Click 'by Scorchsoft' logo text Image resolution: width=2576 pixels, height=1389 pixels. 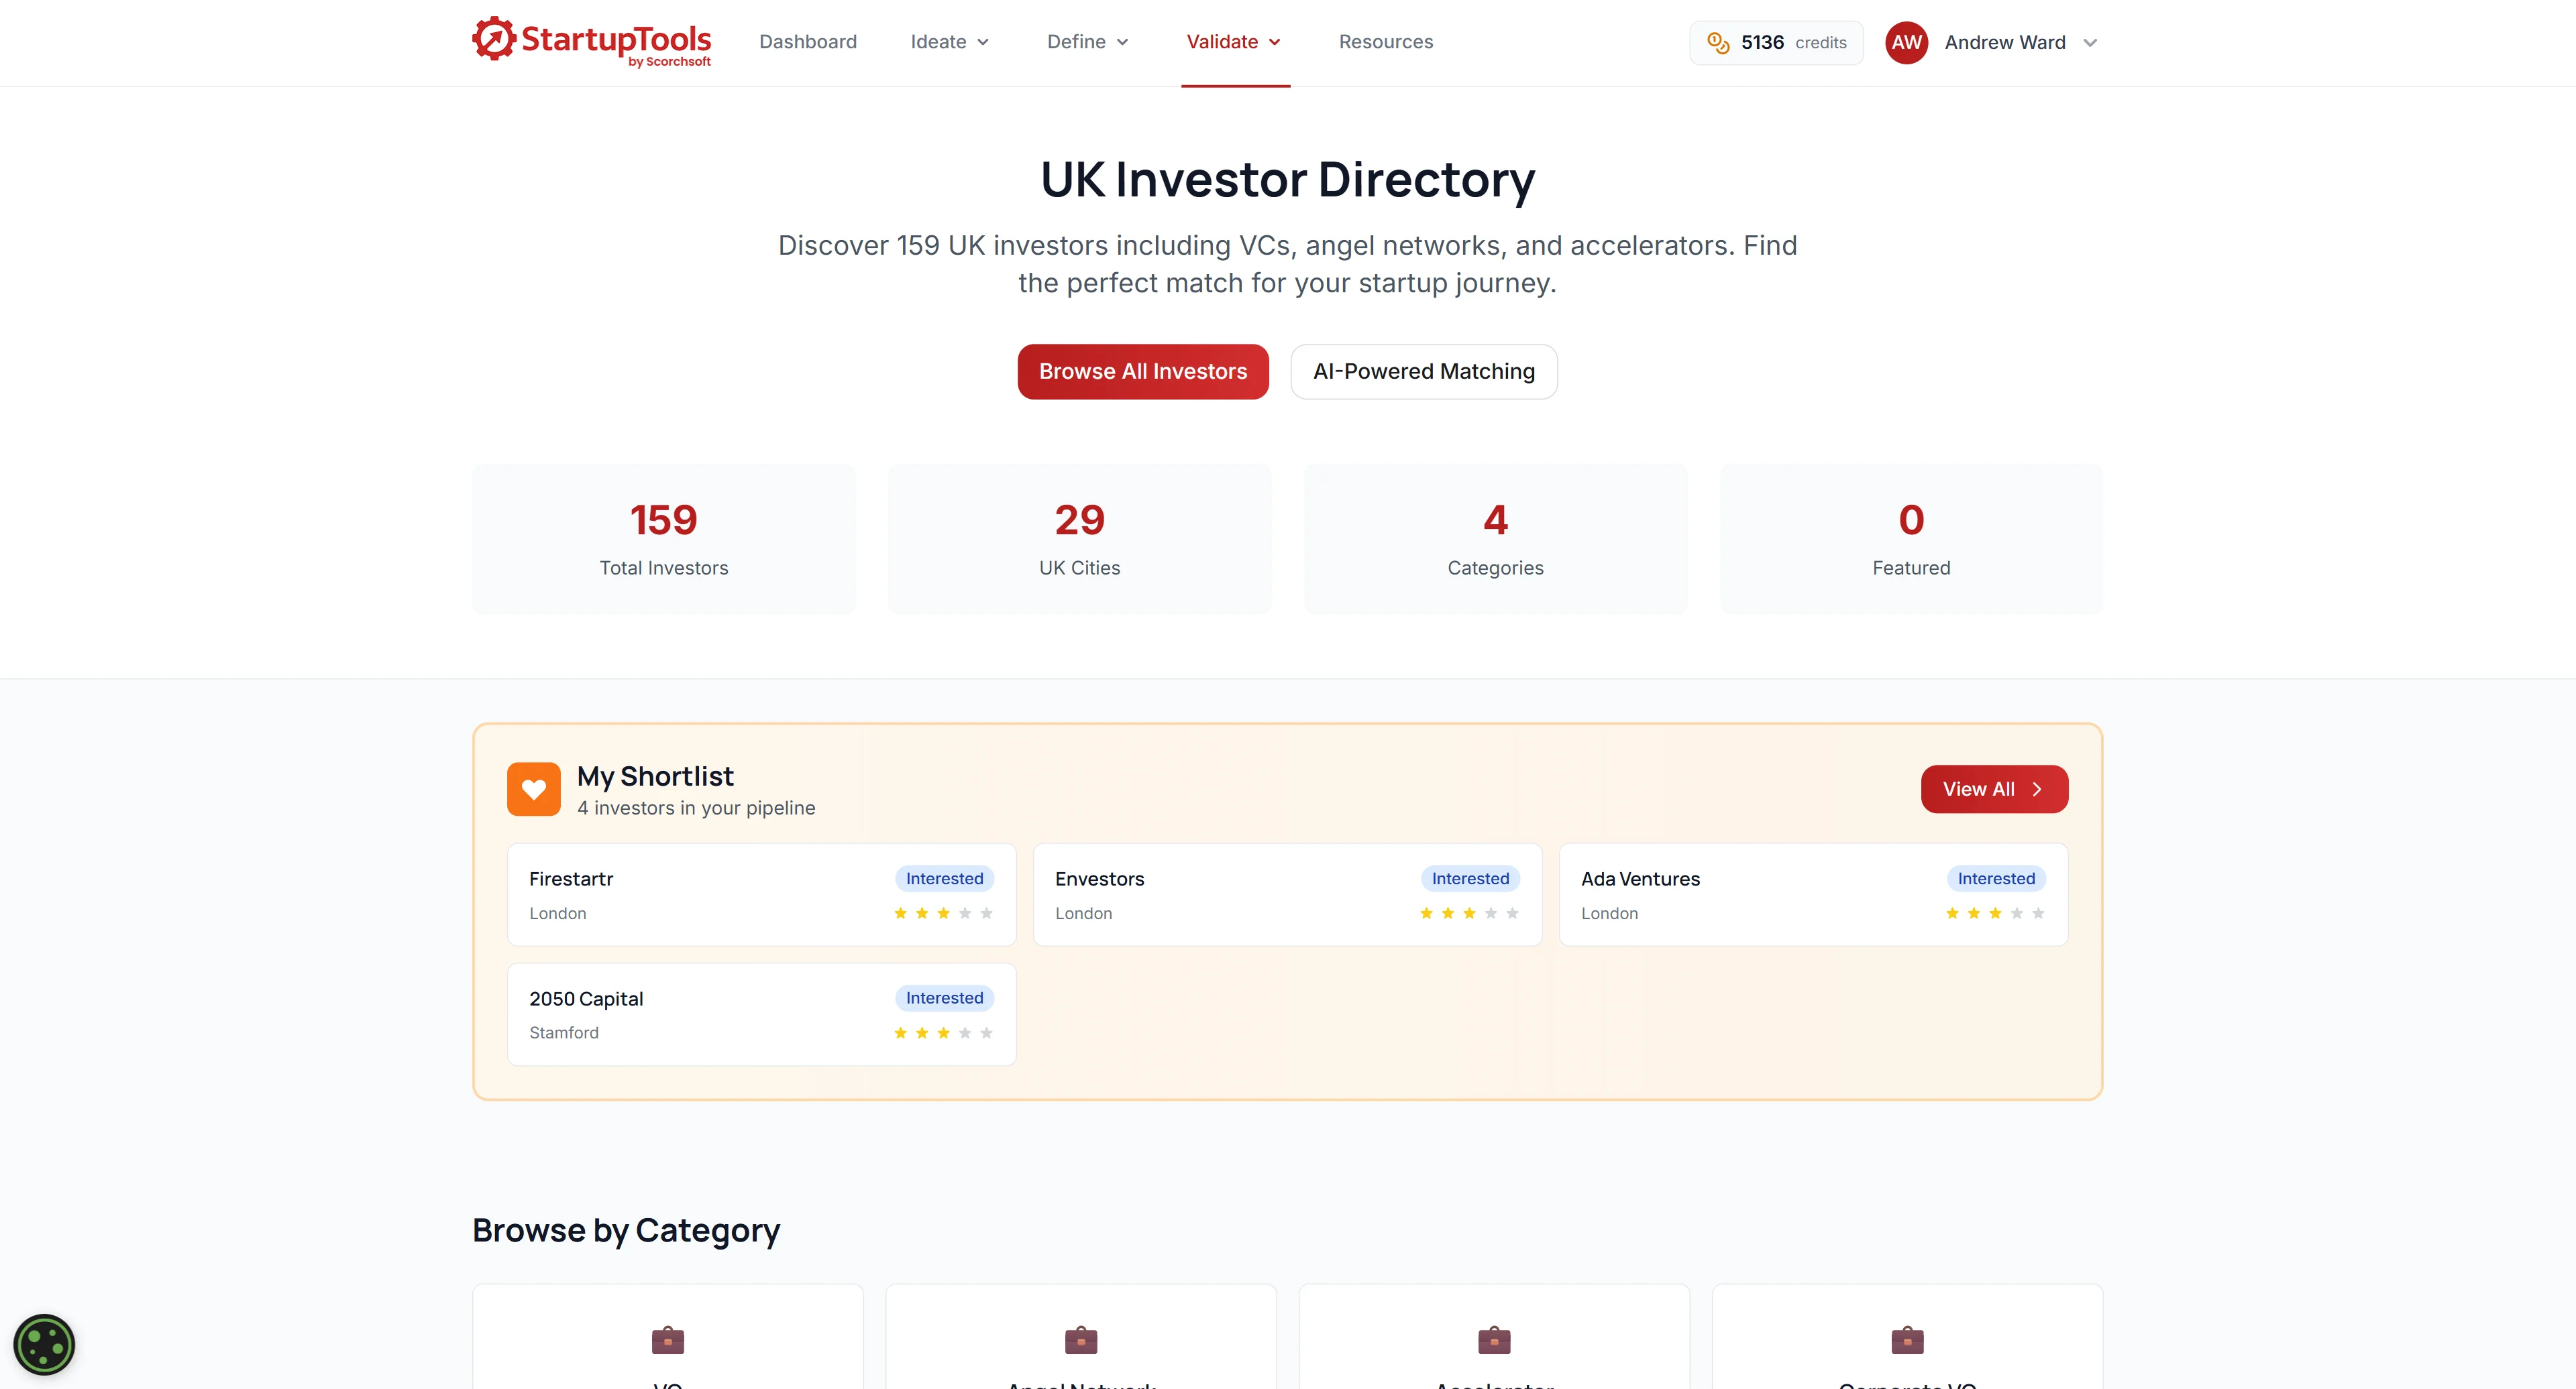pos(670,62)
